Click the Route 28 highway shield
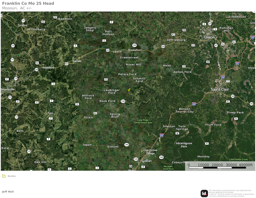Image resolution: width=256 pixels, height=198 pixels. (x=36, y=69)
